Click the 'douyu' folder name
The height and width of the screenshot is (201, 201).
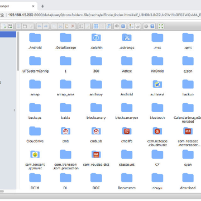coord(157,188)
